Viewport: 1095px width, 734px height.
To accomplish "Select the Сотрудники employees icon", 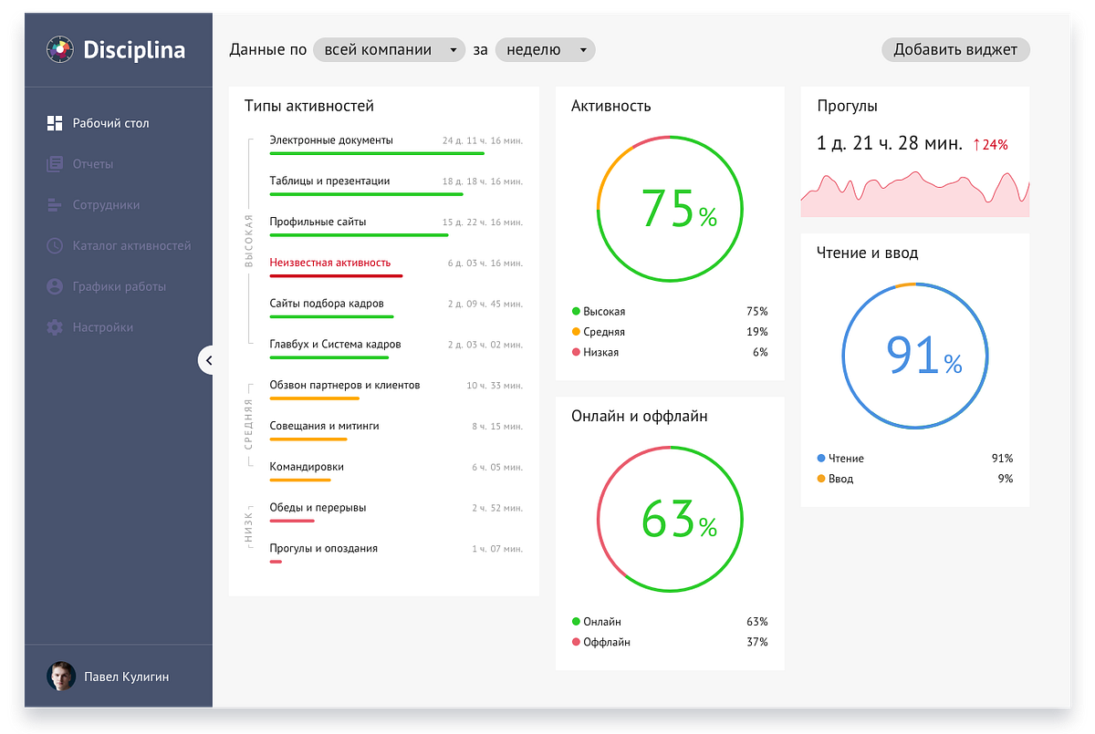I will 55,205.
